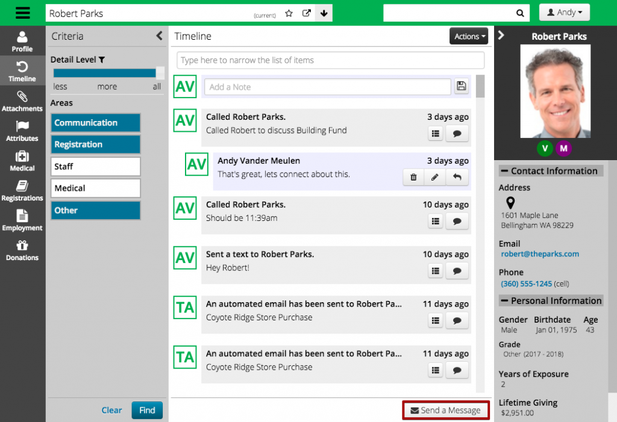Image resolution: width=617 pixels, height=422 pixels.
Task: Click the search magnifier icon
Action: coord(520,13)
